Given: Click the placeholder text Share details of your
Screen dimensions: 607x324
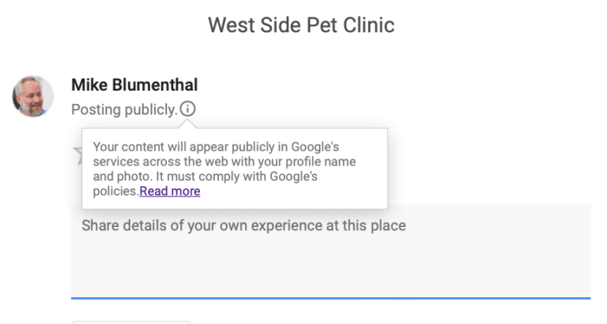Looking at the screenshot, I should click(x=149, y=225).
